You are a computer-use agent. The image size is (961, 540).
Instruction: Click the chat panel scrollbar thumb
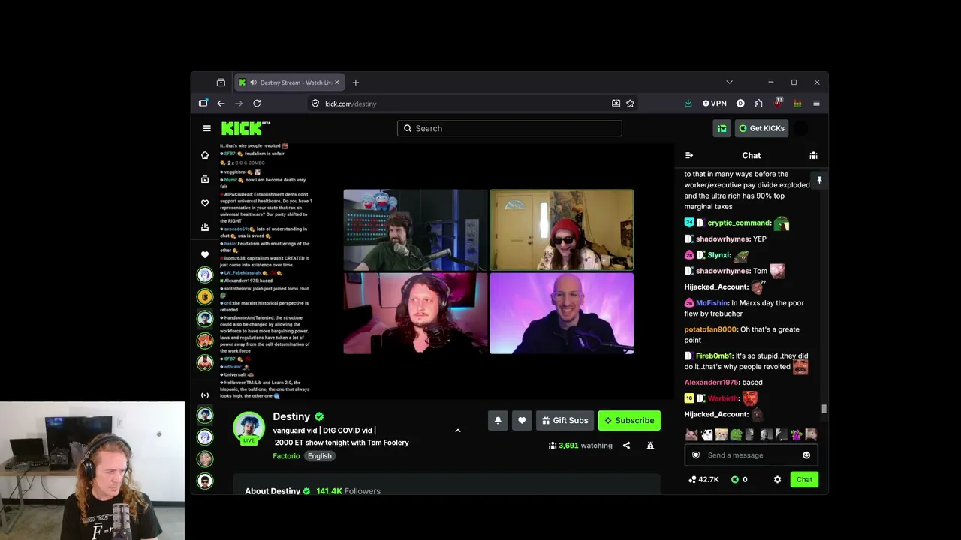(x=824, y=409)
